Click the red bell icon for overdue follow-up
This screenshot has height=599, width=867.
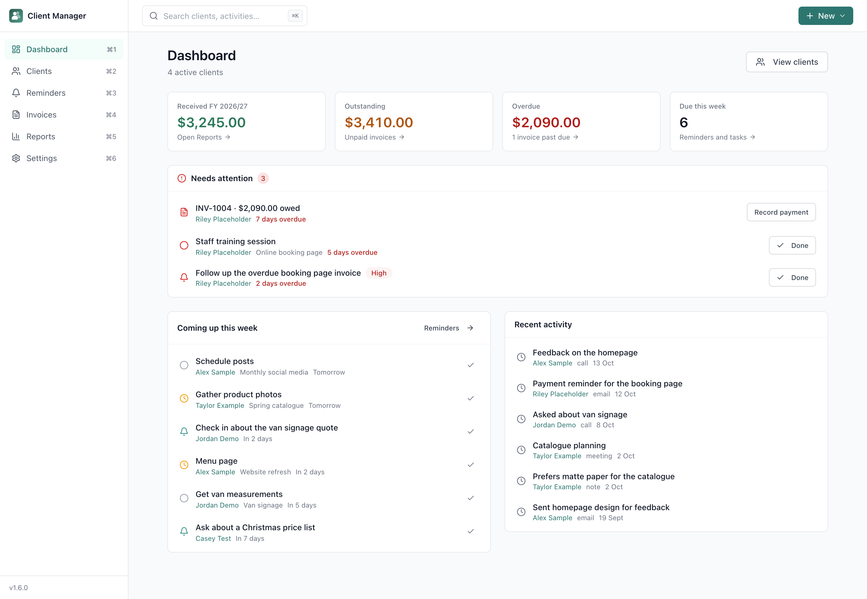(x=184, y=277)
